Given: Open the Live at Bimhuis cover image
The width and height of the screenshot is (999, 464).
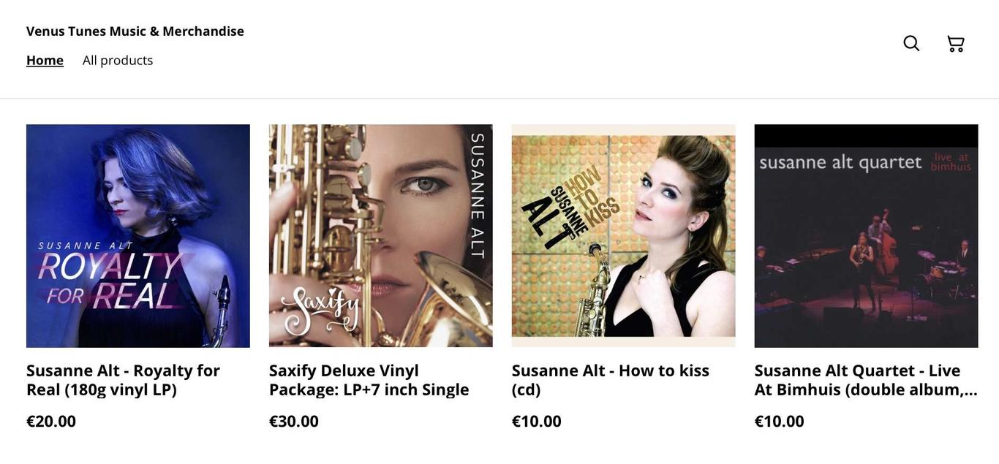Looking at the screenshot, I should coord(867,236).
